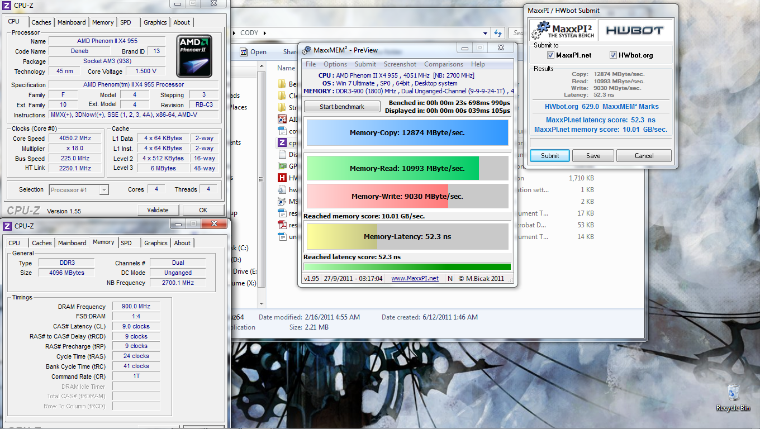
Task: Click the 1,710 KB size cell in Explorer
Action: pyautogui.click(x=581, y=178)
